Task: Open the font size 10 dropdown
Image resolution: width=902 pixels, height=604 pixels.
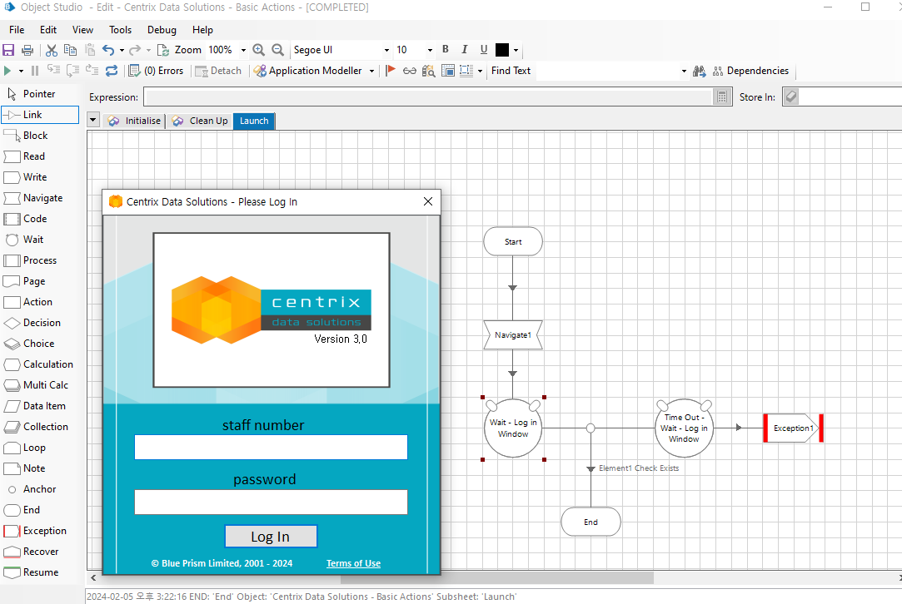Action: [x=430, y=50]
